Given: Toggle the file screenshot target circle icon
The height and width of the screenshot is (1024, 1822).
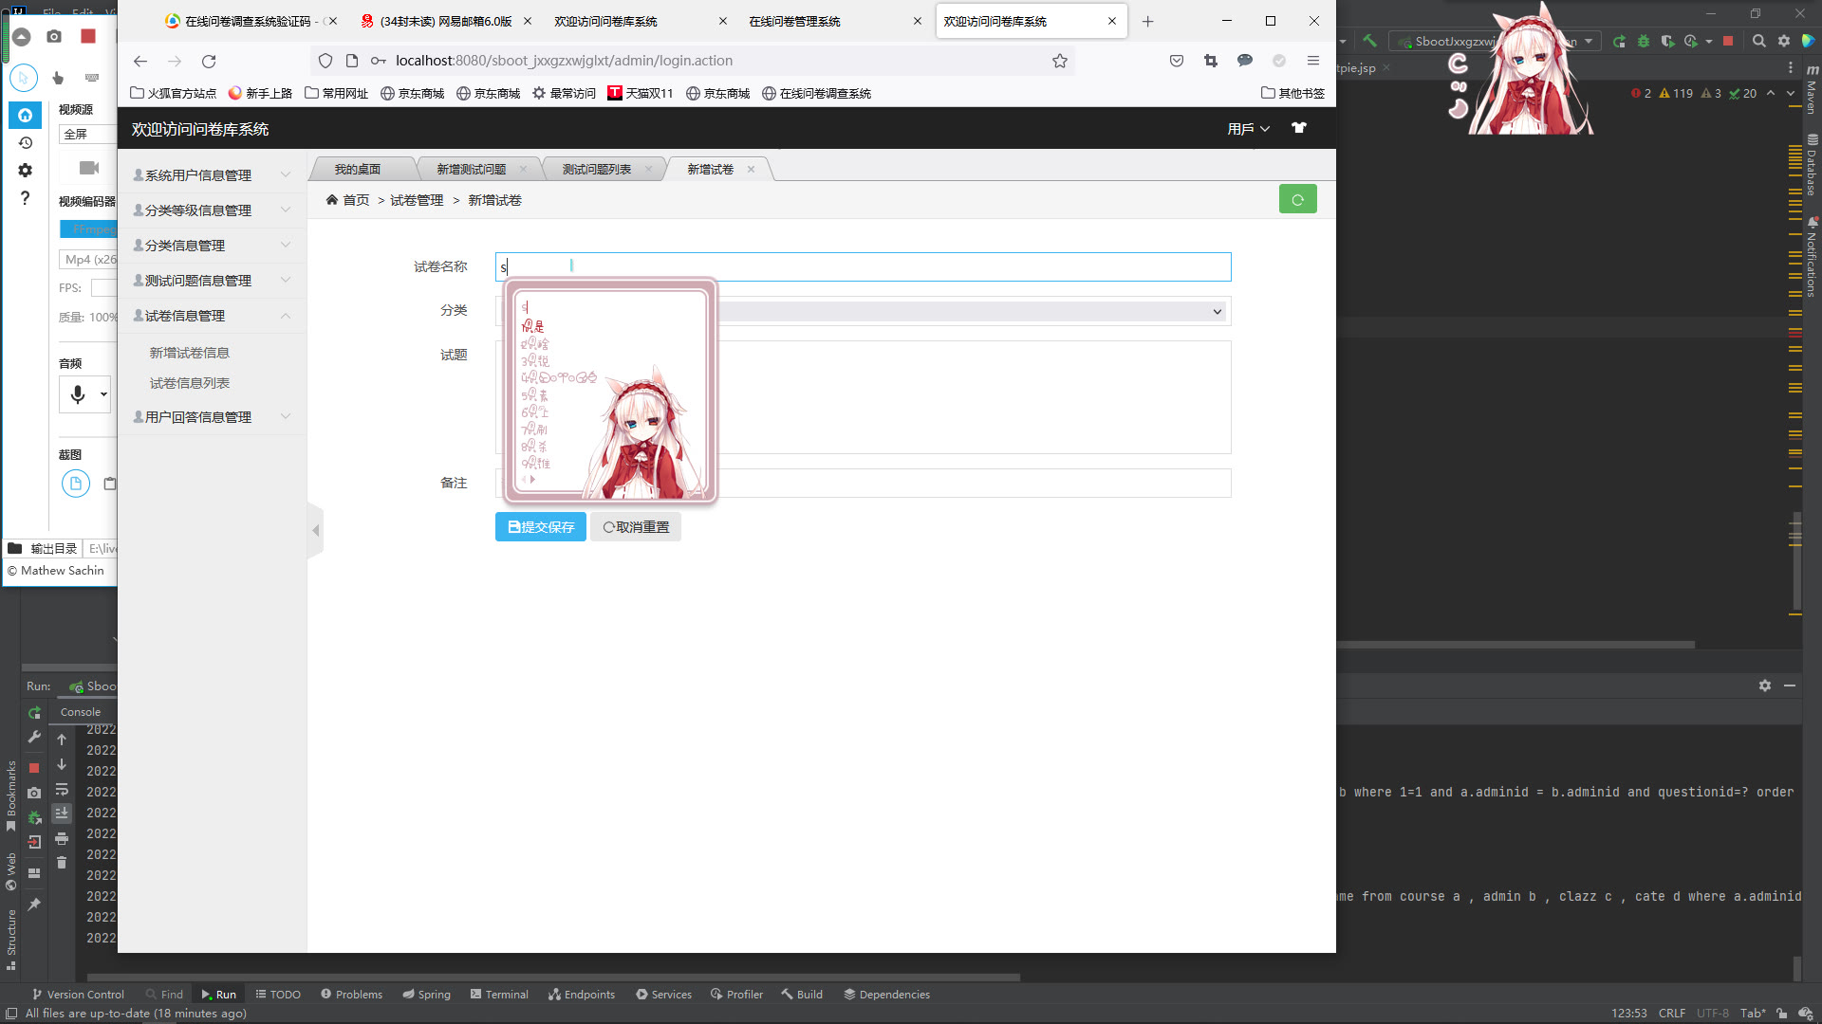Looking at the screenshot, I should [x=75, y=484].
